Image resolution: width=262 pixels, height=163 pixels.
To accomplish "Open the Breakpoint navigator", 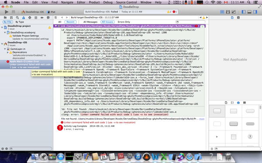I will click(x=42, y=17).
